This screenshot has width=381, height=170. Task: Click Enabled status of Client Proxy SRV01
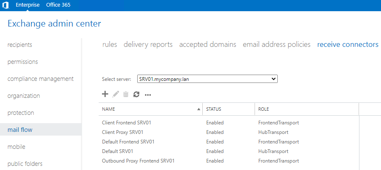(215, 132)
